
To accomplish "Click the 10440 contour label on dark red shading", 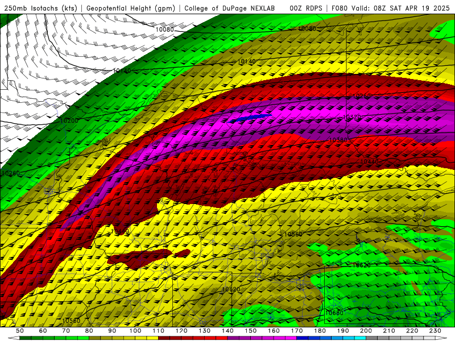I will [x=369, y=161].
